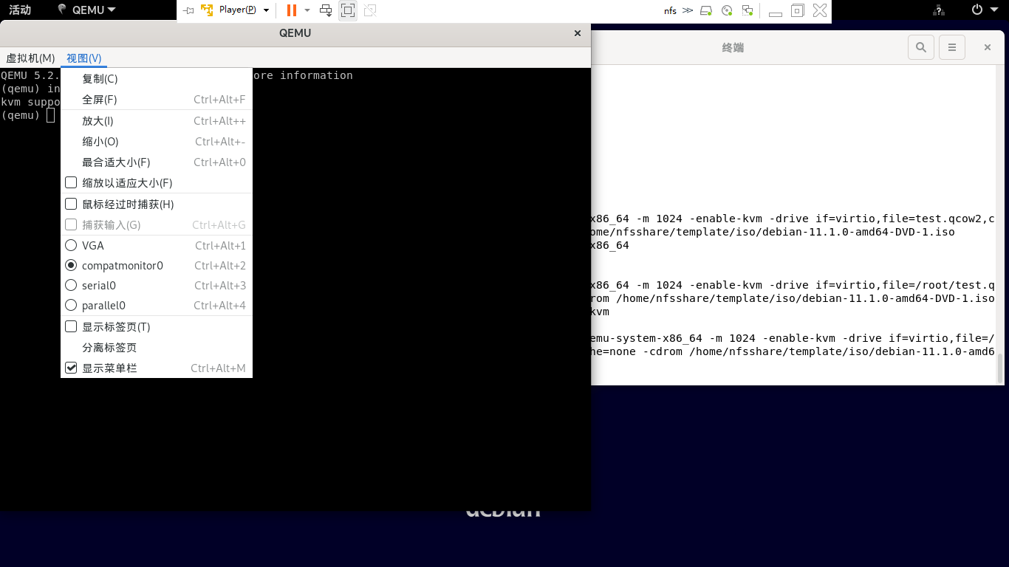
Task: Select the compatmonitor0 radio option
Action: pyautogui.click(x=71, y=265)
